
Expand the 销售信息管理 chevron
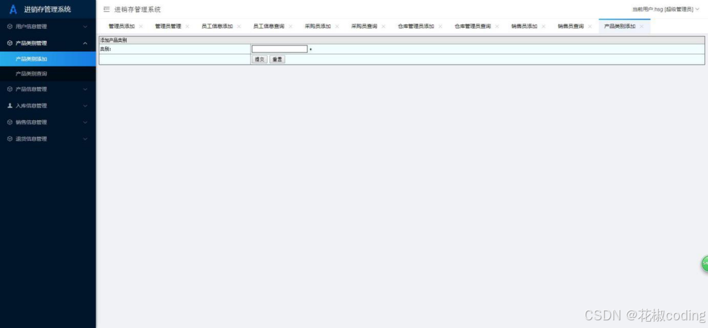(x=85, y=122)
